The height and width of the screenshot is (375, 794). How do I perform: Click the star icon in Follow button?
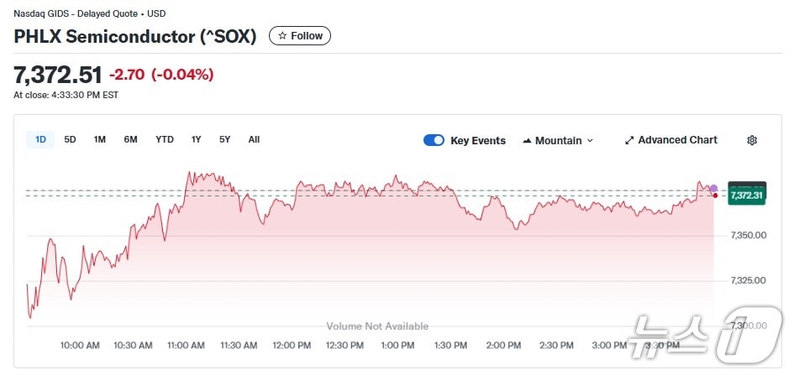pyautogui.click(x=282, y=36)
